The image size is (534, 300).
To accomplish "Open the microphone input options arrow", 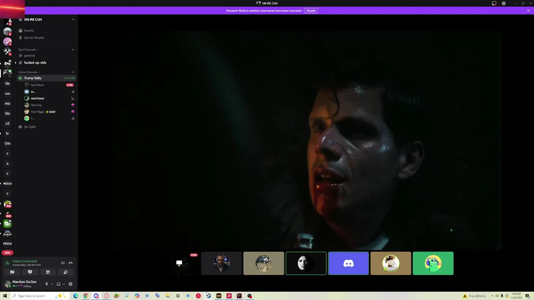I will point(52,284).
